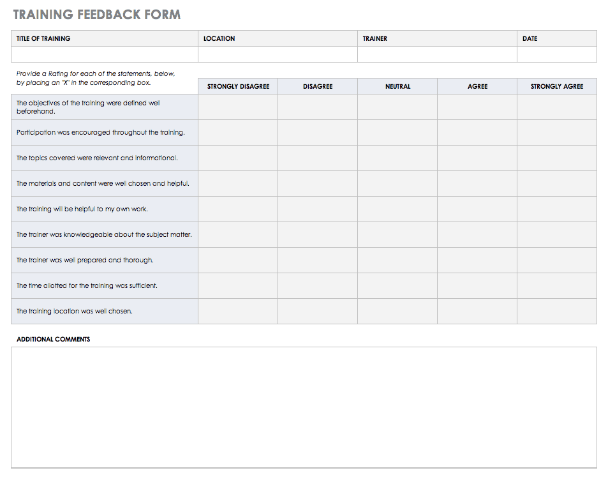Mark Disagree for objectives defined well beforehand

(317, 107)
